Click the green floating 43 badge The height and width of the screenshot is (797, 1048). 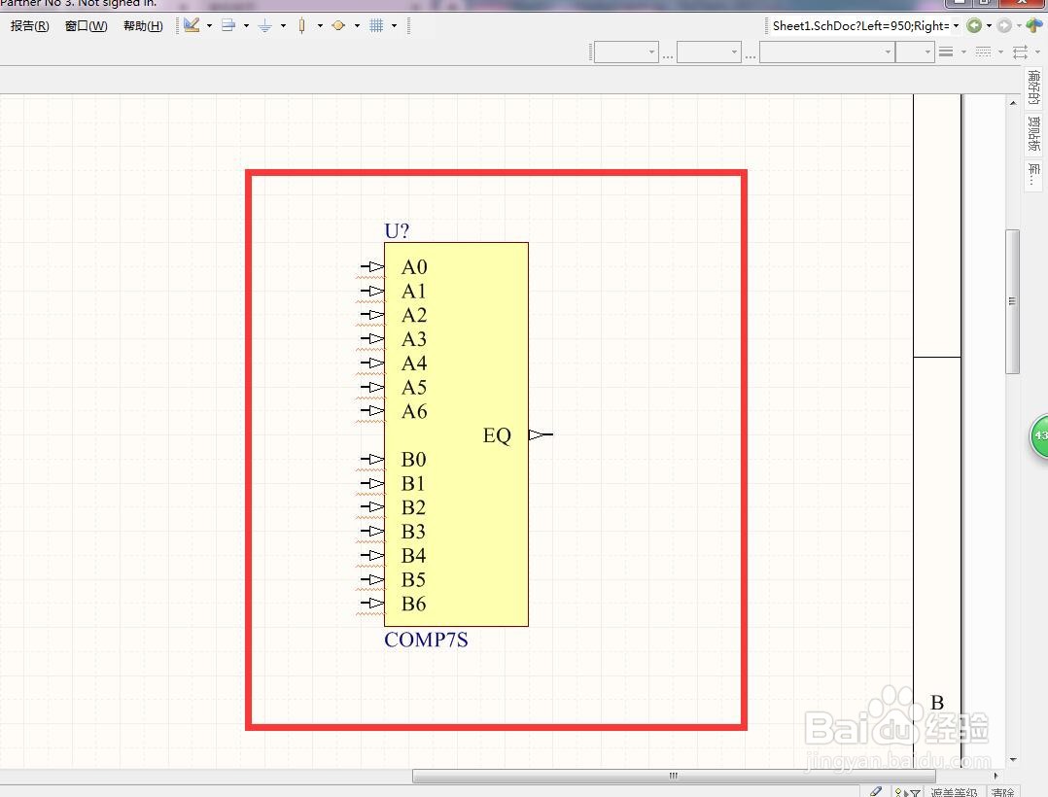click(1038, 436)
